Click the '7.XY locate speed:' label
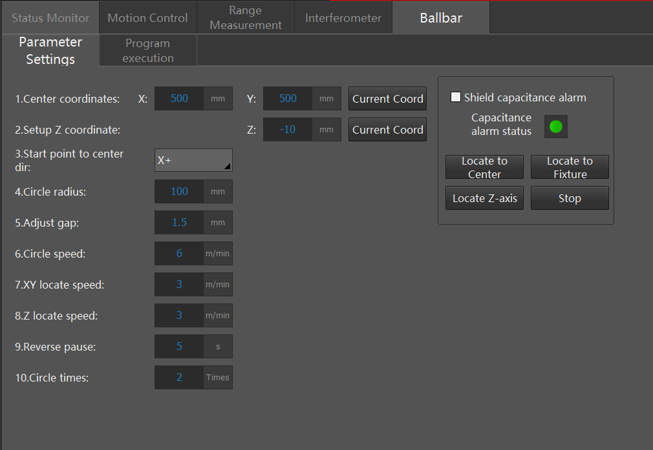The image size is (653, 450). click(59, 285)
